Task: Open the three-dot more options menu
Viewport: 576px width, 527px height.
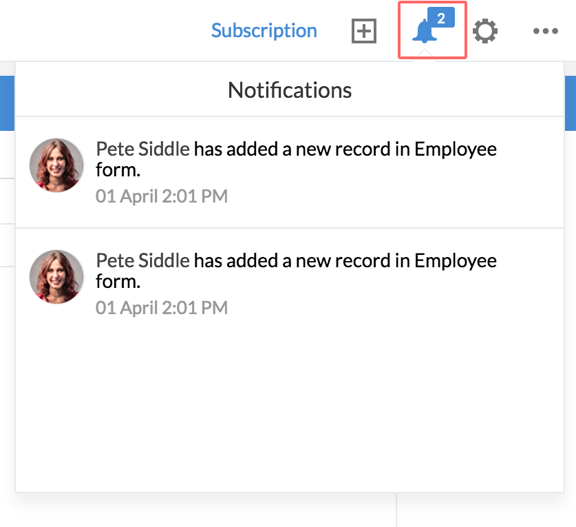Action: pos(545,31)
